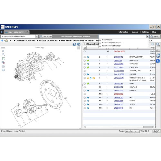Toggle select-all circle in table header
This screenshot has width=161, height=161.
(85, 48)
